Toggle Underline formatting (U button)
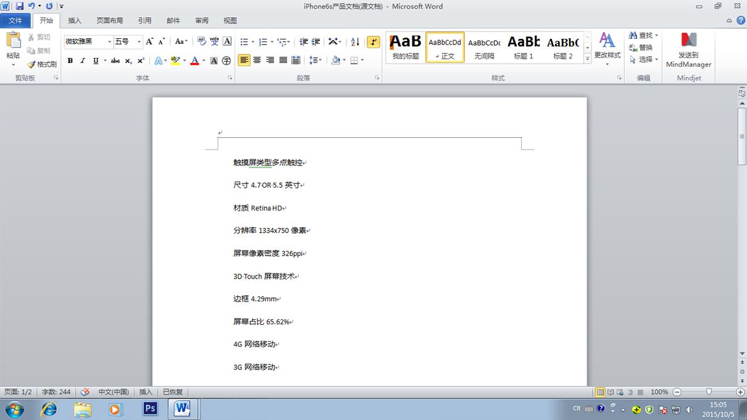 [x=96, y=61]
